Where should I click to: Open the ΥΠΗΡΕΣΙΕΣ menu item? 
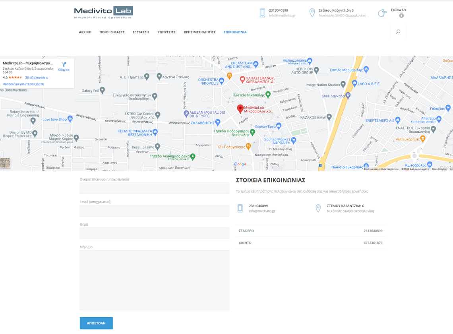click(166, 32)
